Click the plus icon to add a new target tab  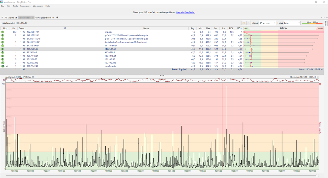pos(57,17)
